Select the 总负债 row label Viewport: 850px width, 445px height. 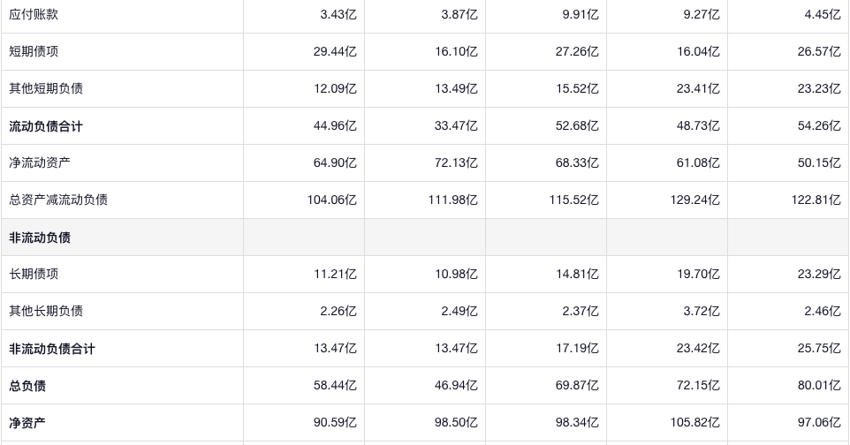27,386
